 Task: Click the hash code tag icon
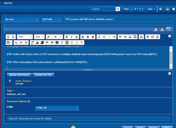click(148, 37)
